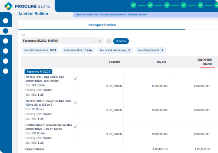Image resolution: width=218 pixels, height=153 pixels.
Task: Open info icon for Heavy Hex Nut item
Action: pos(75,102)
